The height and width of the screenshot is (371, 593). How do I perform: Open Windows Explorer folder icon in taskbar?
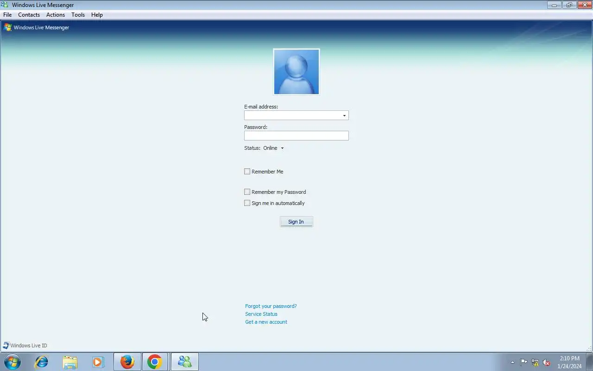click(x=70, y=362)
